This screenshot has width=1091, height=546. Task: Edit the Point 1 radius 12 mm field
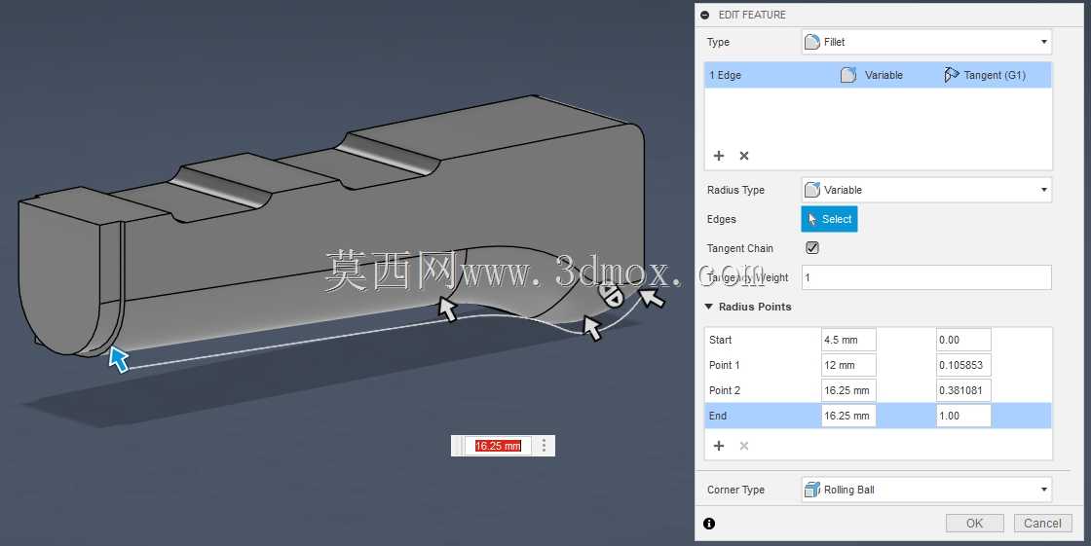click(848, 365)
